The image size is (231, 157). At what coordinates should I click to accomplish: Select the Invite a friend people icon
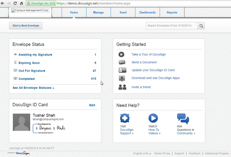pyautogui.click(x=122, y=87)
